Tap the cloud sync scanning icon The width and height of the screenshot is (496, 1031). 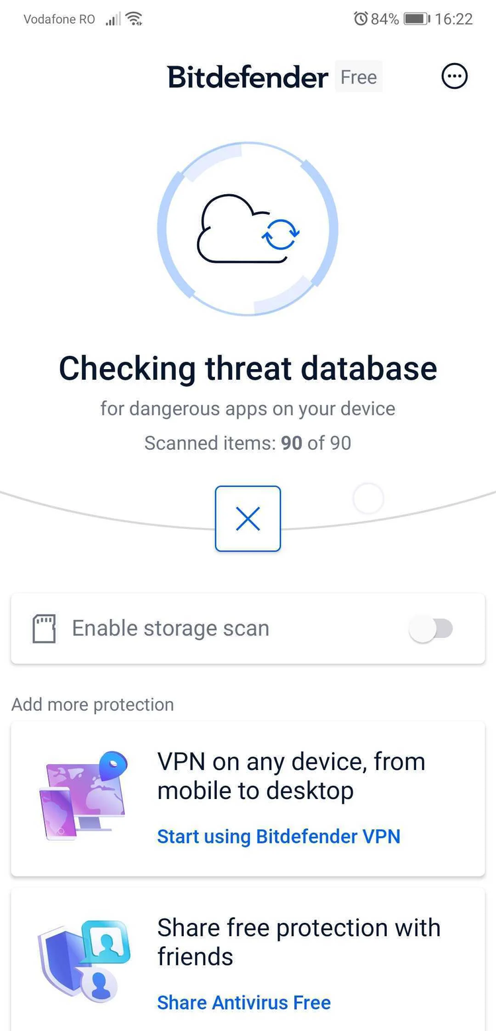[248, 229]
